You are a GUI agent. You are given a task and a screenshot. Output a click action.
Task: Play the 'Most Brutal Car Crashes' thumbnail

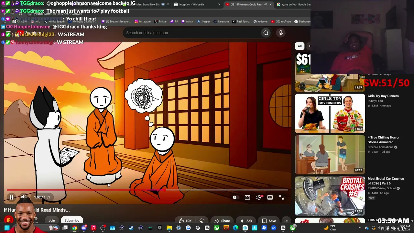pyautogui.click(x=330, y=196)
